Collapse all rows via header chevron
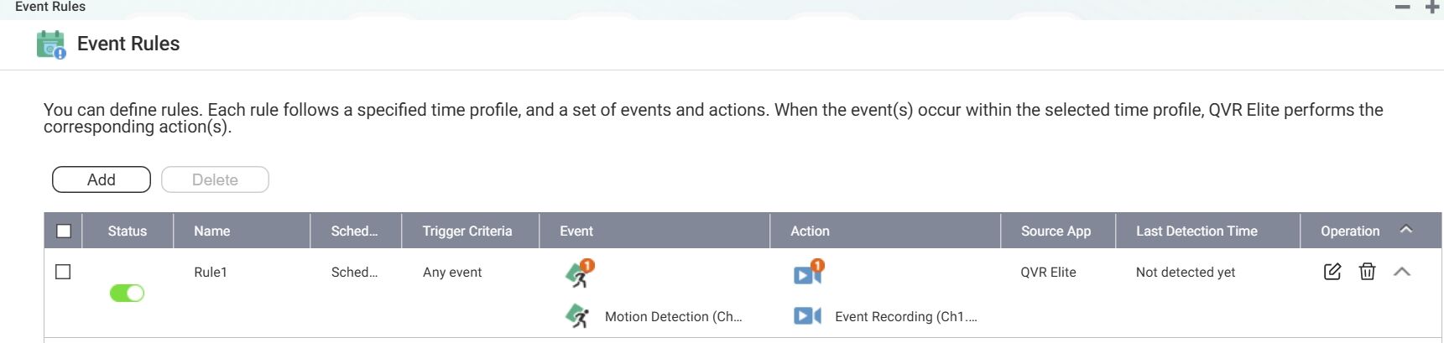Screen dimensions: 1444x343 pos(1406,230)
